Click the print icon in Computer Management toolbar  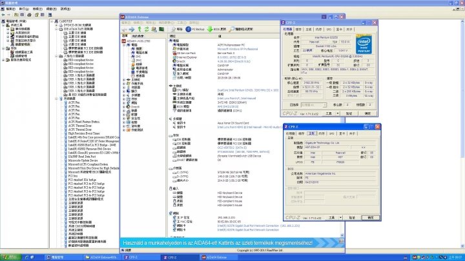[29, 15]
